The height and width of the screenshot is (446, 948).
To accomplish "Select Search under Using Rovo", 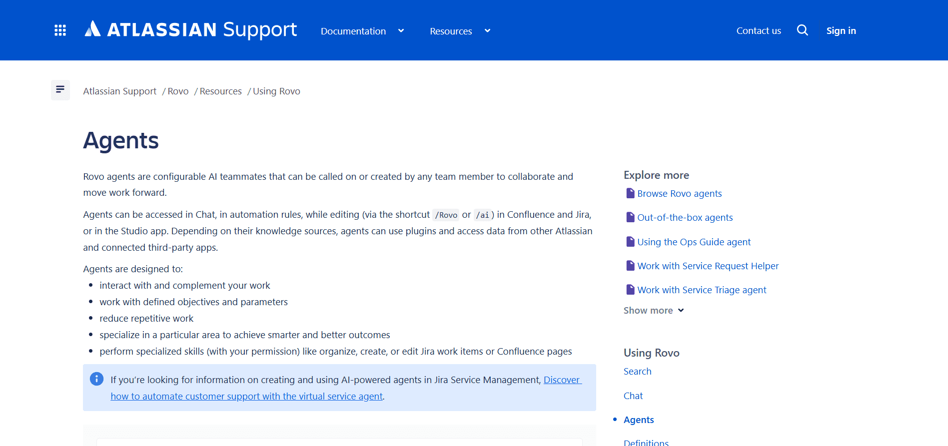I will pyautogui.click(x=637, y=372).
